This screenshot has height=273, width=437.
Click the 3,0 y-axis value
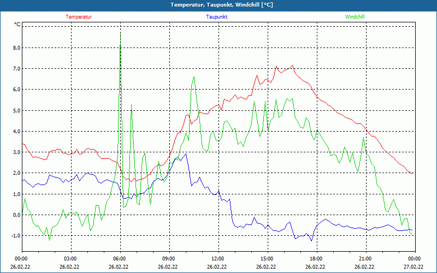(17, 152)
